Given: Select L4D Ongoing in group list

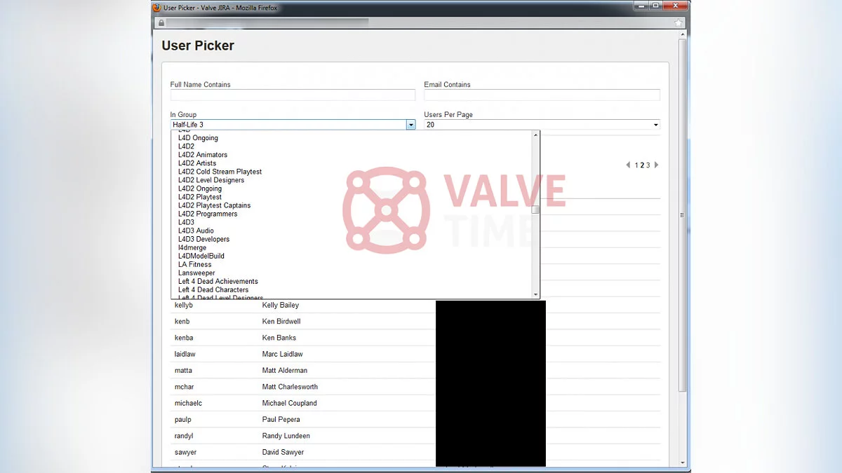Looking at the screenshot, I should click(x=198, y=138).
